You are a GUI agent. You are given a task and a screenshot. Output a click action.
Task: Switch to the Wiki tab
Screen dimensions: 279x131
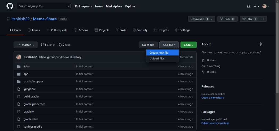tap(121, 30)
